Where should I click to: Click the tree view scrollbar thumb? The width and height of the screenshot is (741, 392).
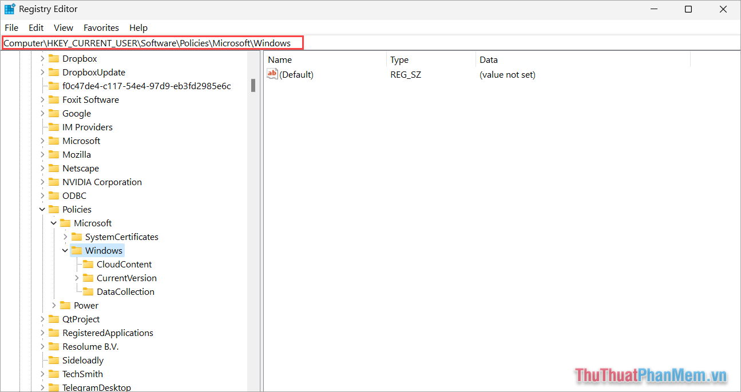[x=252, y=86]
